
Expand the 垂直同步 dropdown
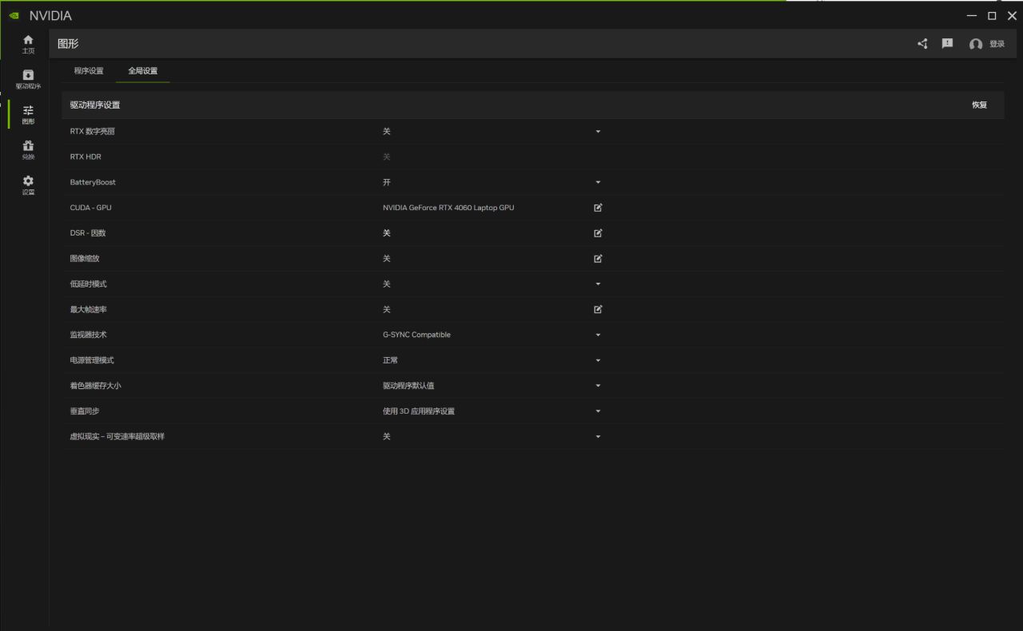(598, 411)
